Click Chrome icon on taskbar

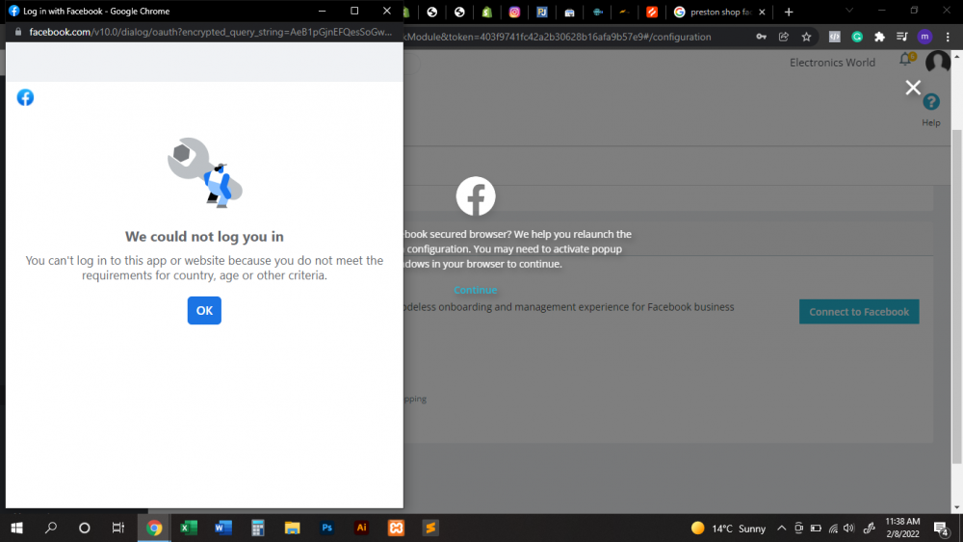(x=153, y=528)
